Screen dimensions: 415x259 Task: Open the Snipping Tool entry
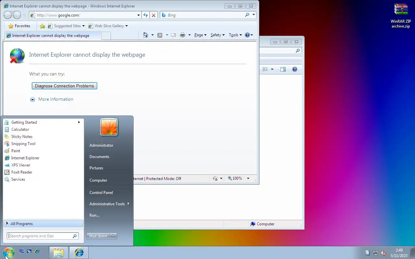coord(43,144)
